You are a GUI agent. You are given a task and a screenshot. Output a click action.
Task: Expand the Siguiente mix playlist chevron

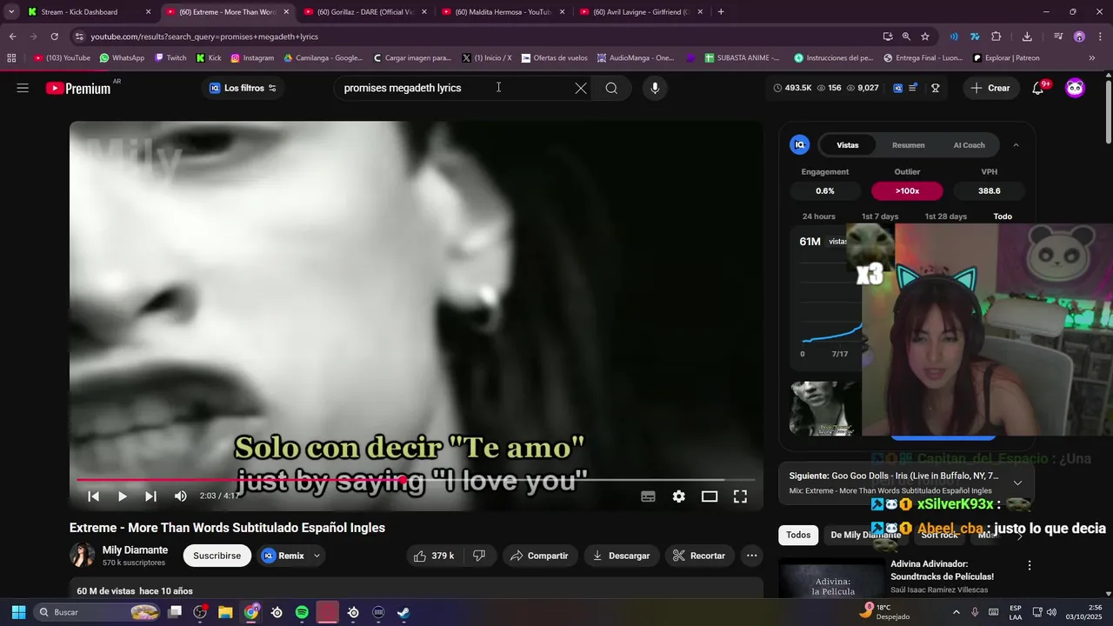click(1017, 483)
